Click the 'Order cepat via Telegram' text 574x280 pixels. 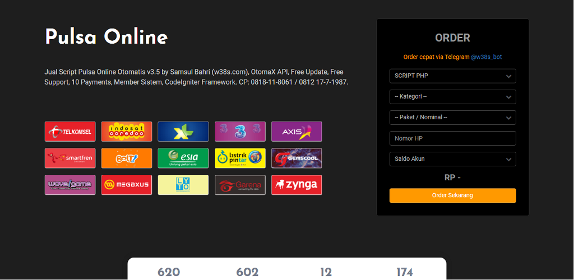[x=436, y=57]
